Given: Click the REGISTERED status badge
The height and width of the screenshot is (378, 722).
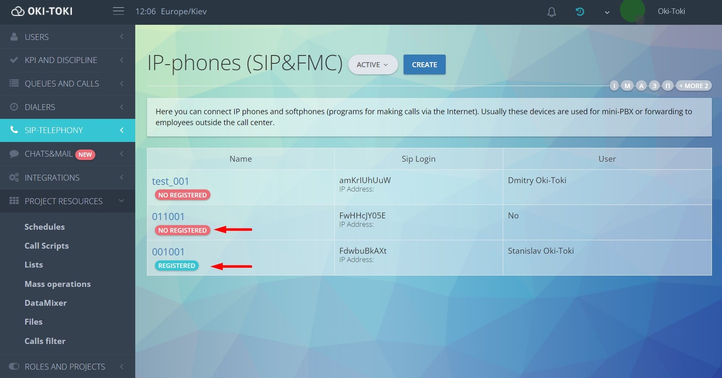Looking at the screenshot, I should 176,266.
